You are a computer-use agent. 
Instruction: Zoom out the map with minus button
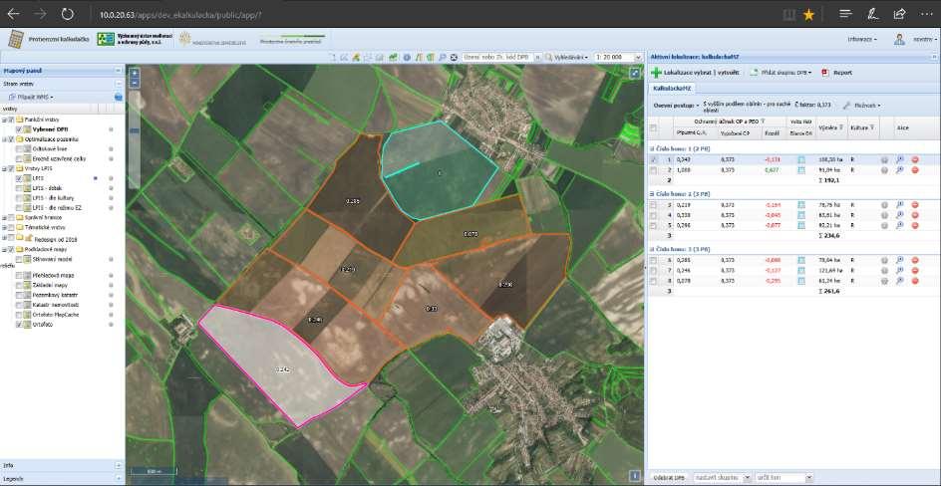coord(135,83)
